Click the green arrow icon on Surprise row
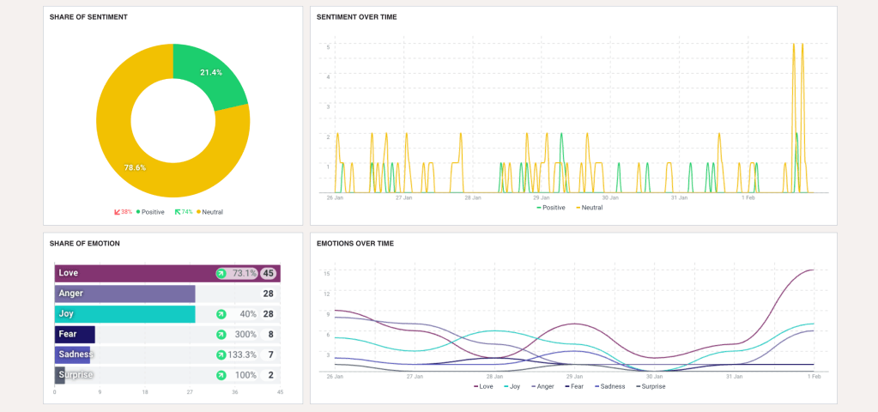This screenshot has height=412, width=878. coord(221,375)
